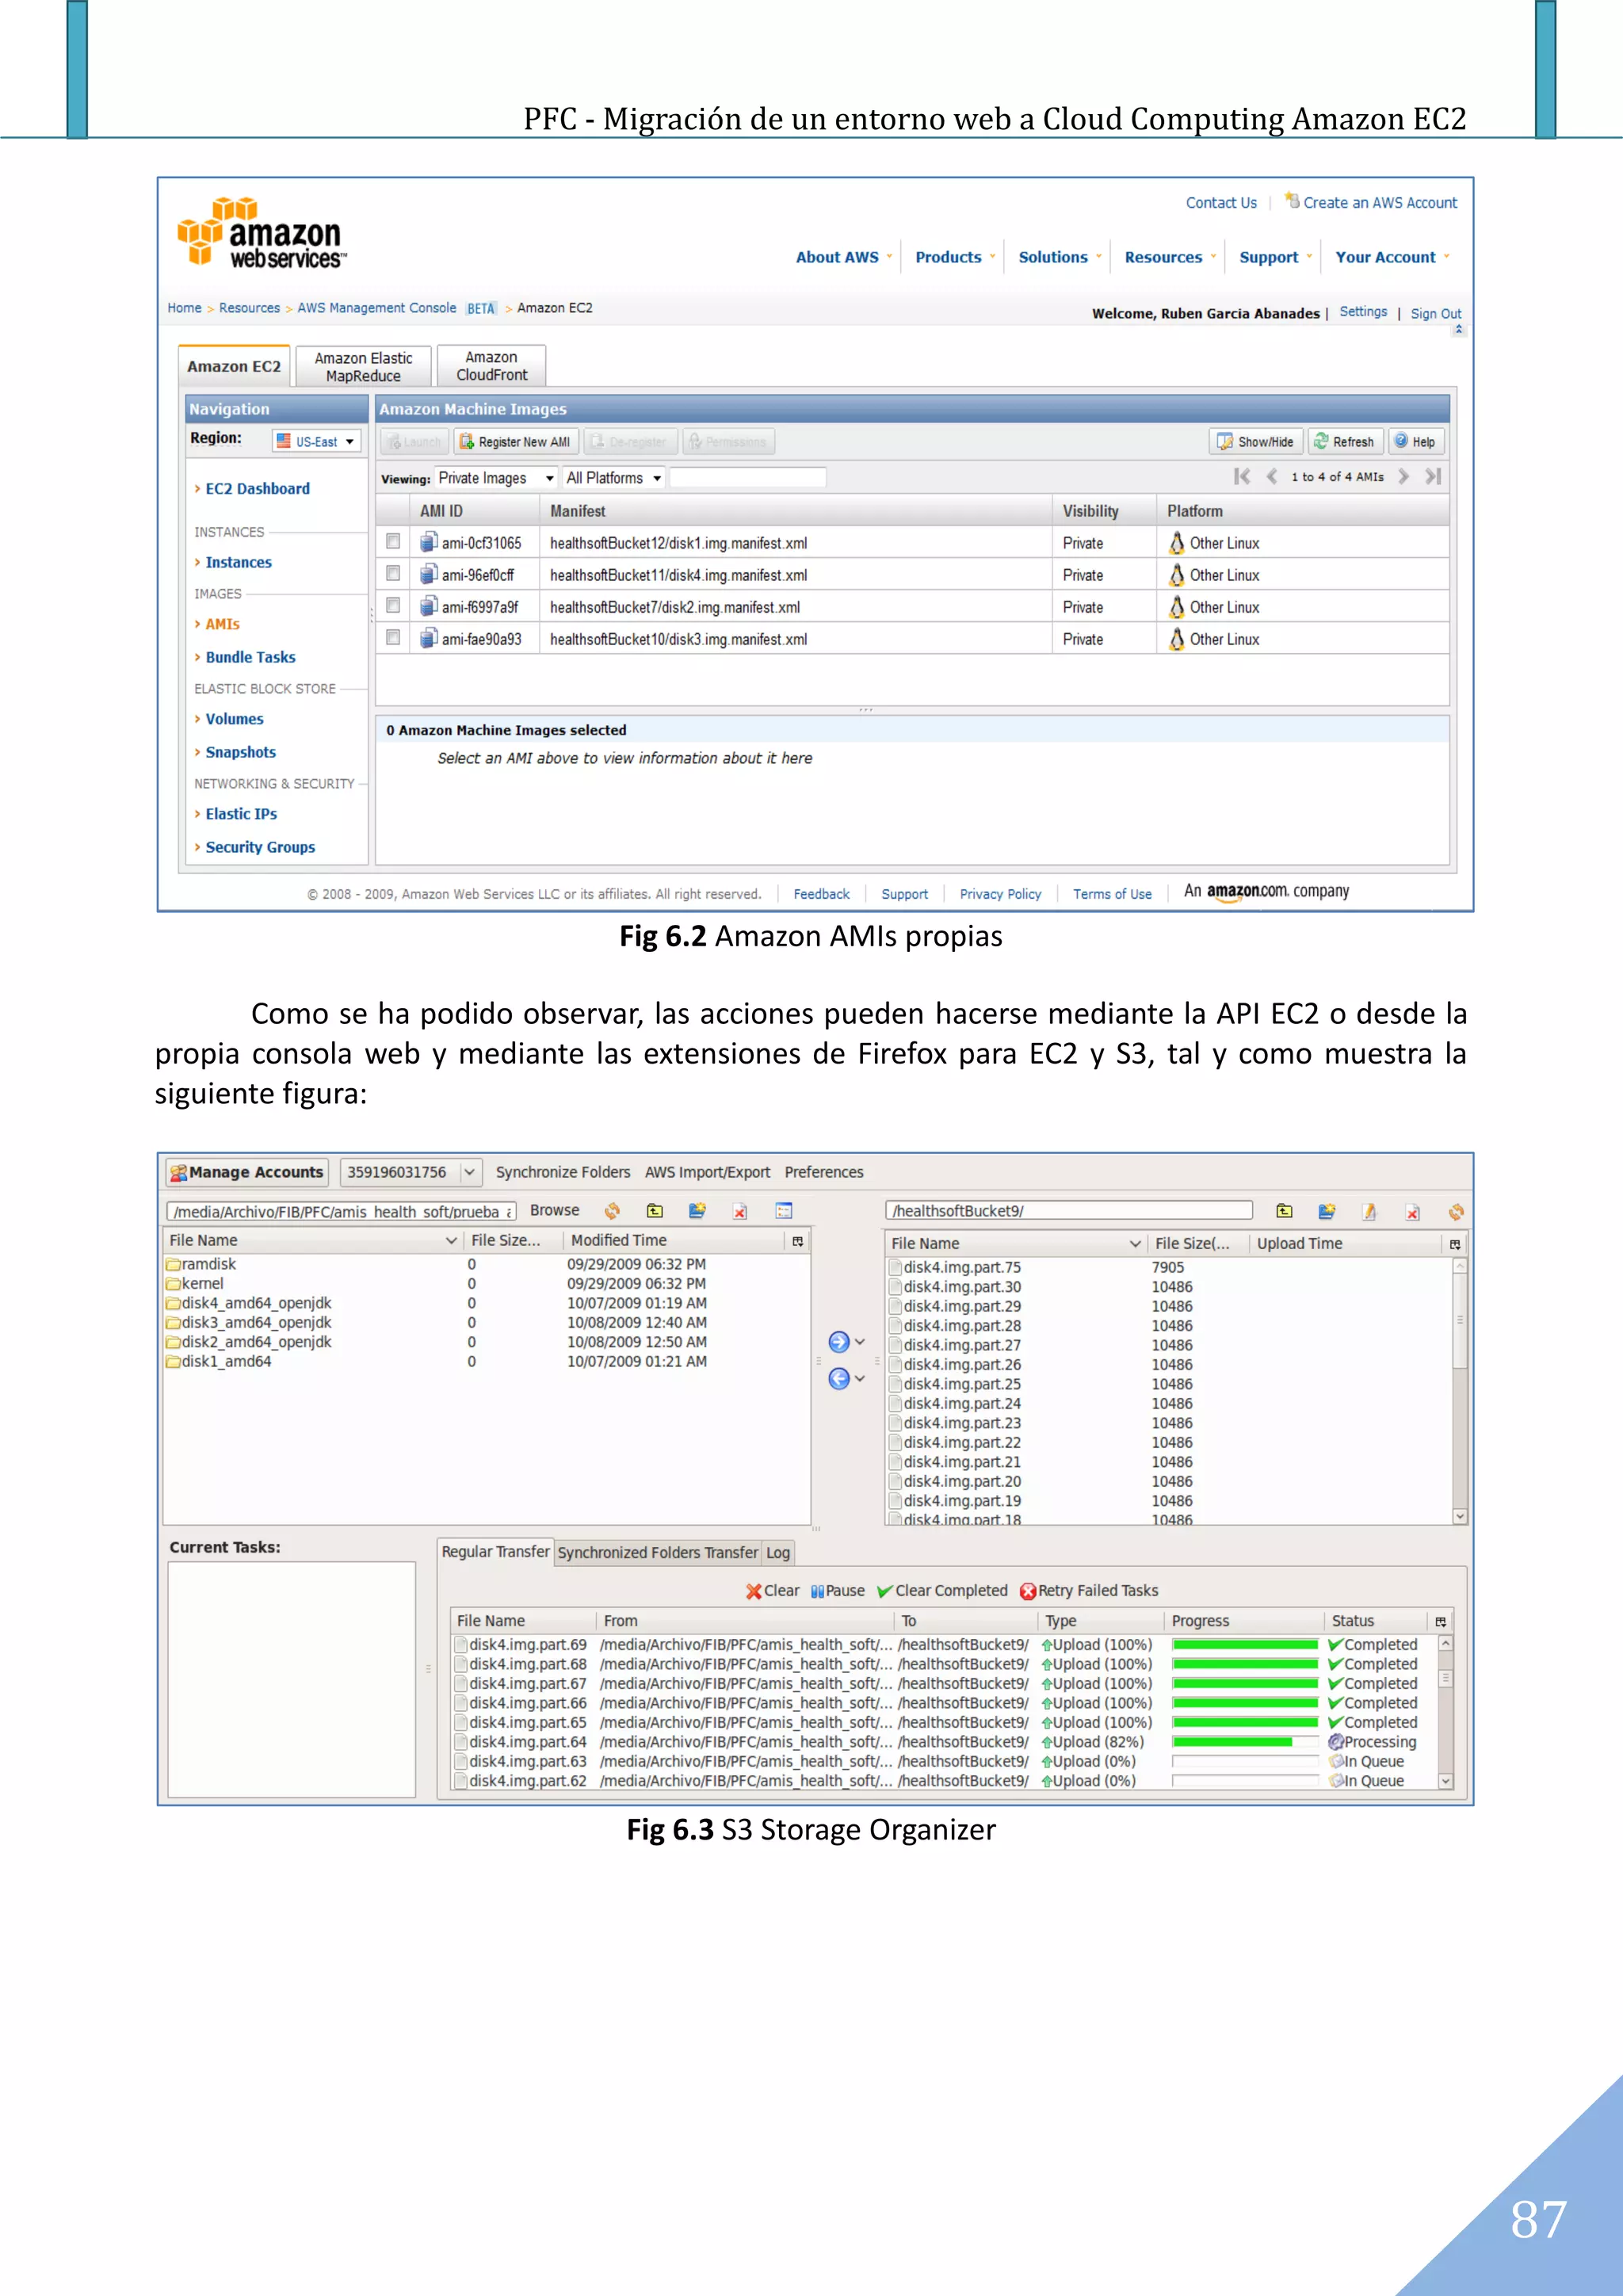Screen dimensions: 1623x2296
Task: Click the remote pane delete icon
Action: (1412, 1212)
